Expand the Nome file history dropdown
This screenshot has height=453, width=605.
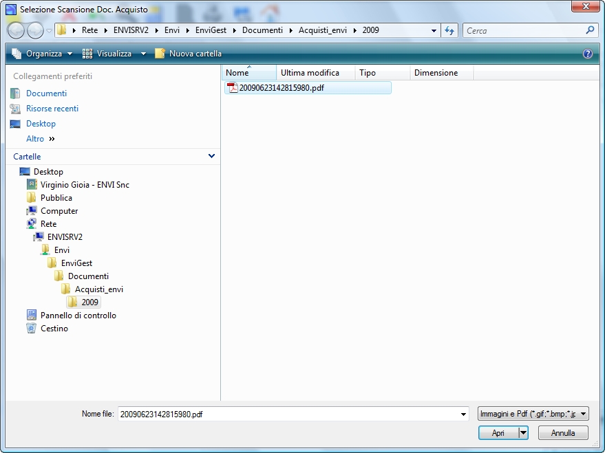coord(463,415)
